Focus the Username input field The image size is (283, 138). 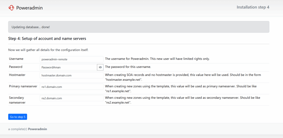pos(72,59)
